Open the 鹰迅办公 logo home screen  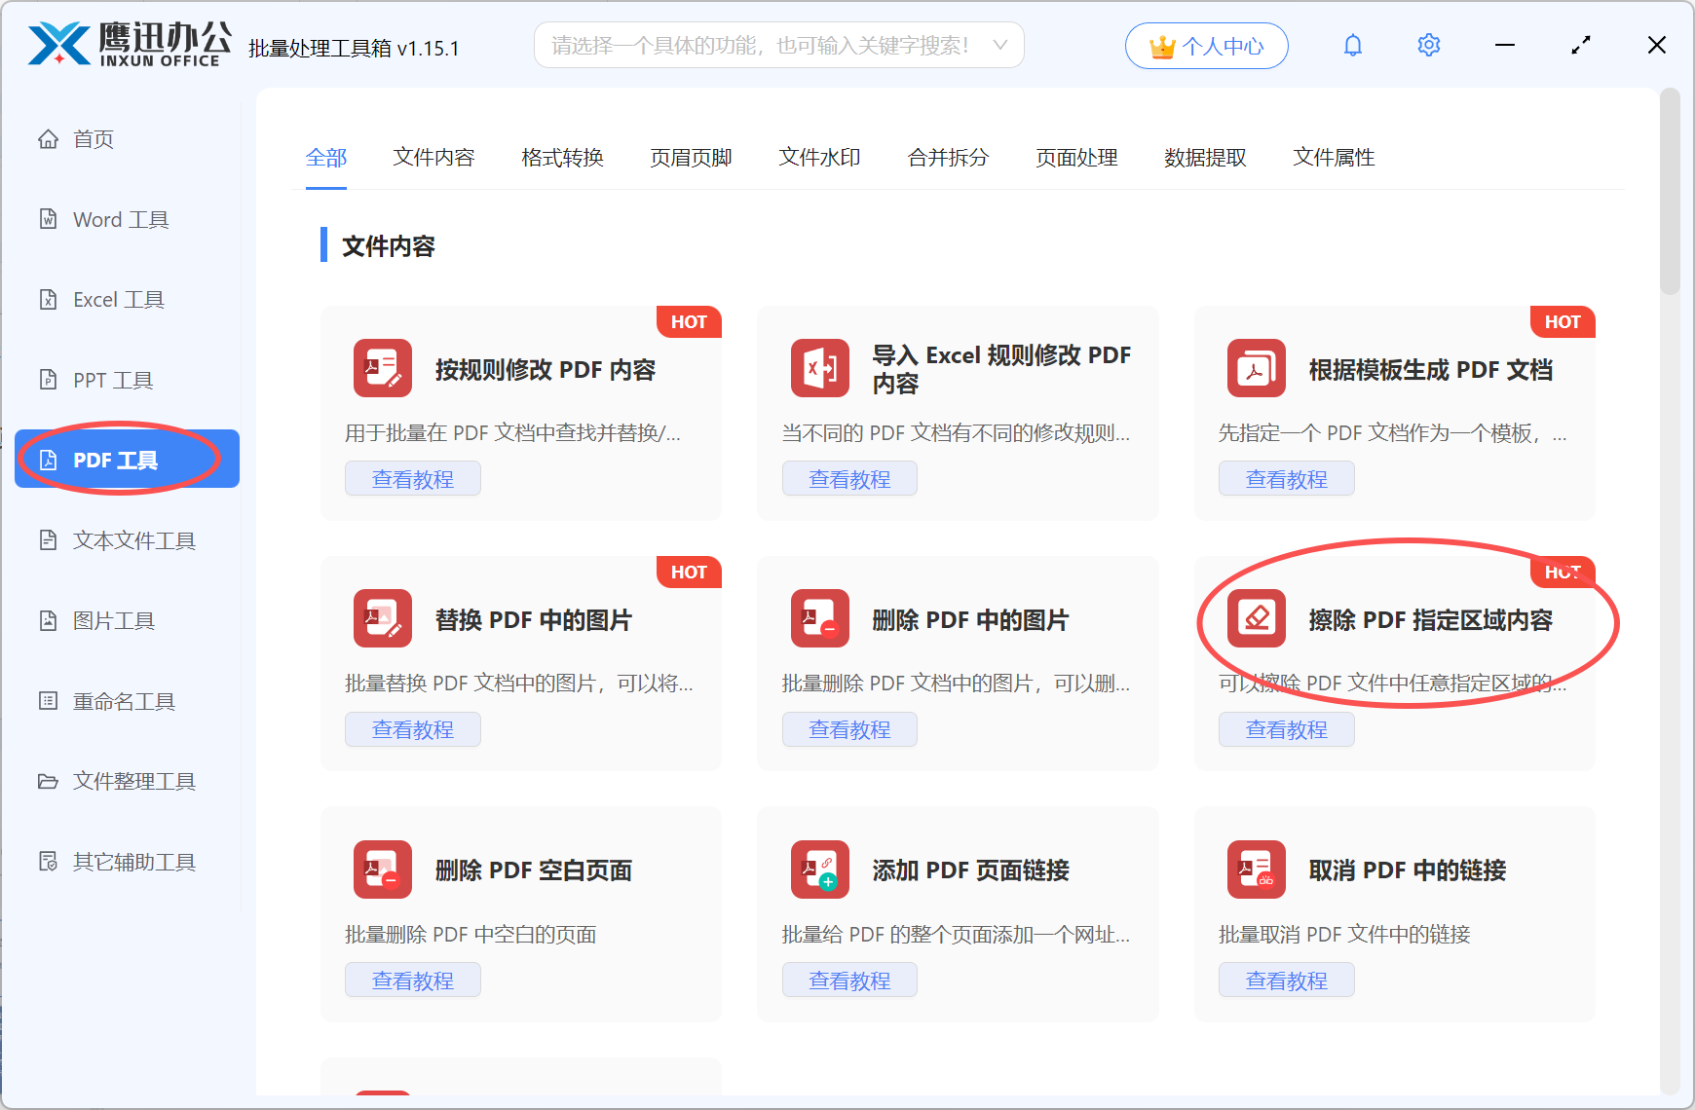[x=127, y=43]
